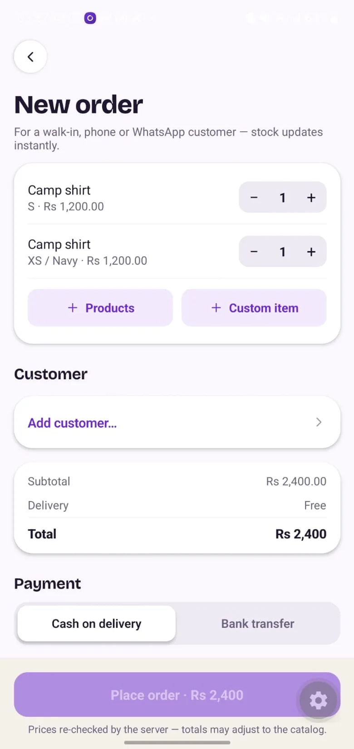
Task: Tap the Total Rs 2,400 row
Action: pyautogui.click(x=177, y=534)
